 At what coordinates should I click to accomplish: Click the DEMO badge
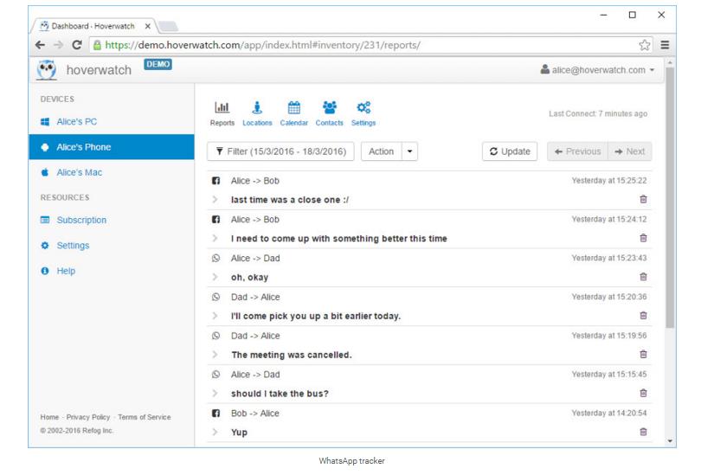(x=158, y=64)
